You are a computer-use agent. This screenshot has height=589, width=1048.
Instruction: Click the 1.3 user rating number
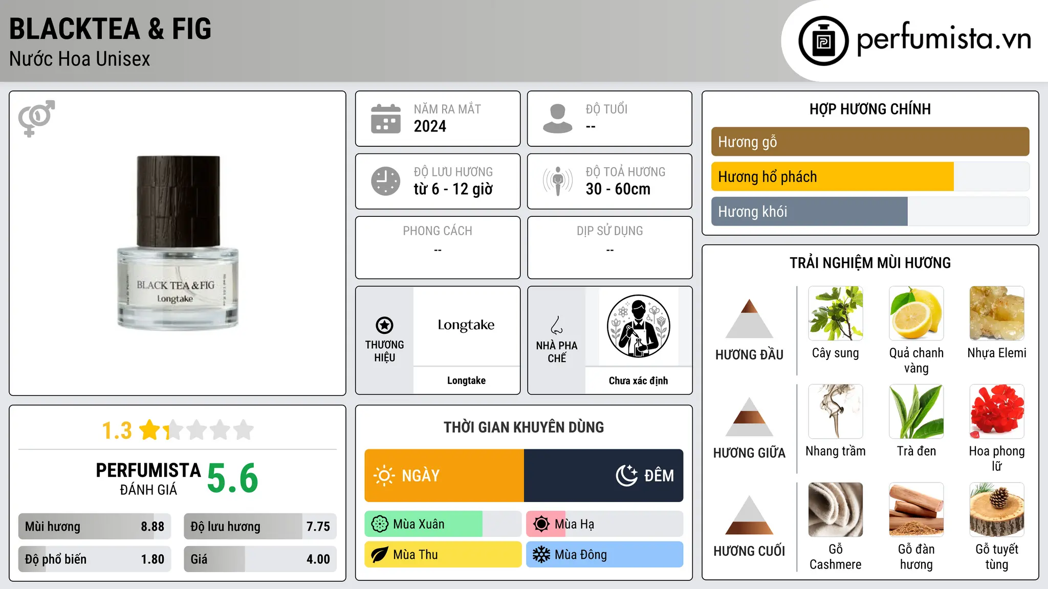tap(117, 431)
